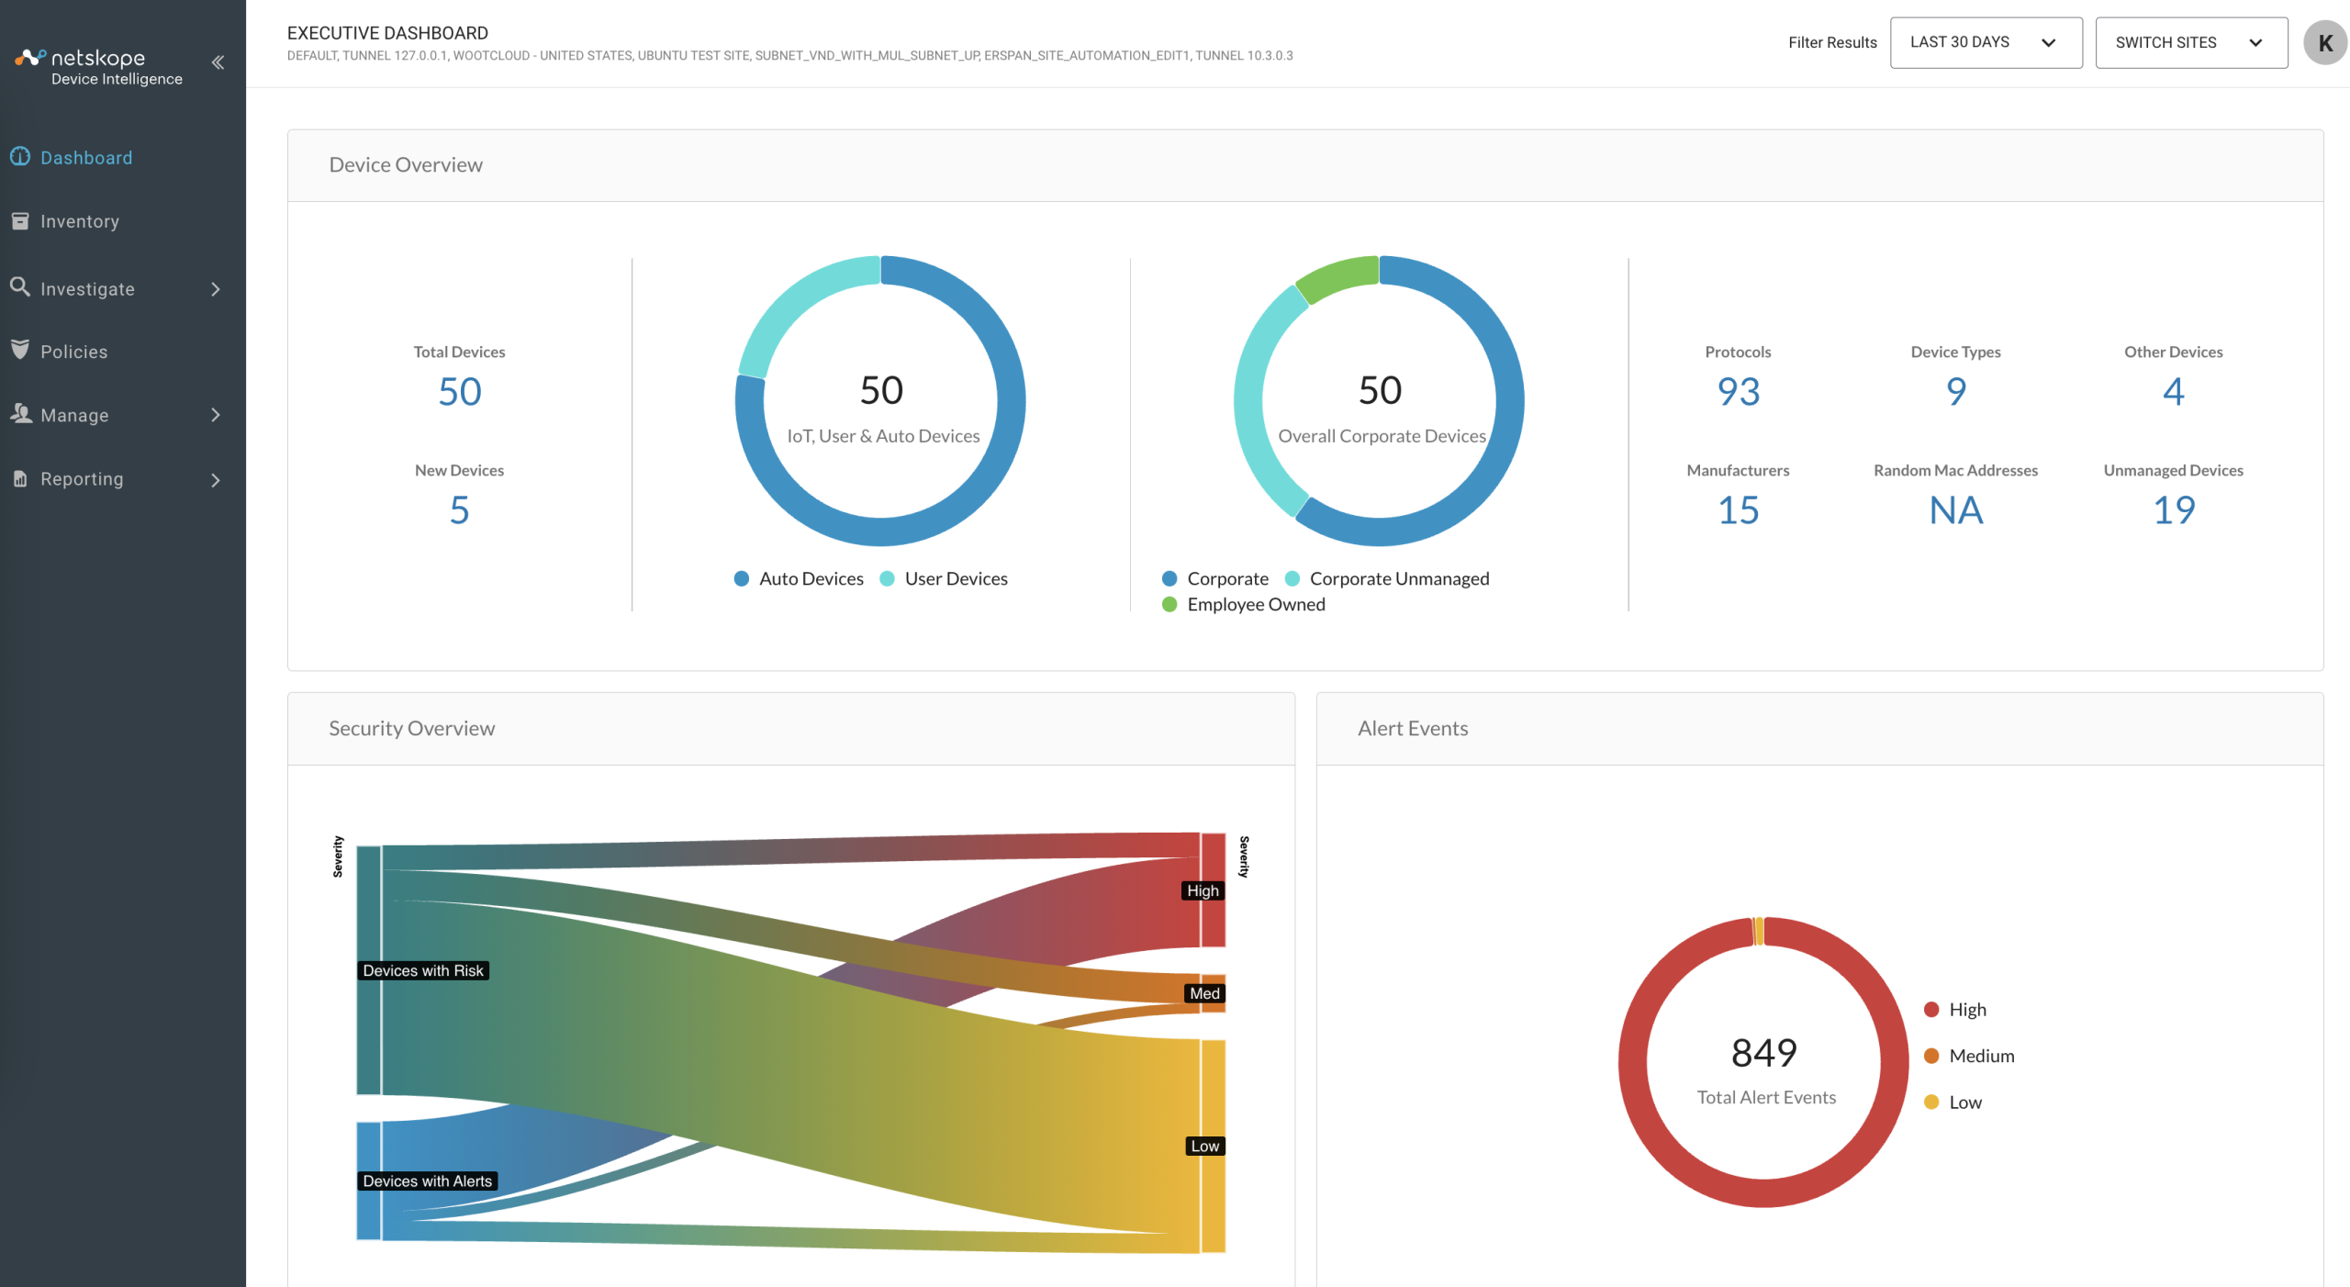The height and width of the screenshot is (1287, 2350).
Task: Click the Unmanaged Devices count 19
Action: [2173, 510]
